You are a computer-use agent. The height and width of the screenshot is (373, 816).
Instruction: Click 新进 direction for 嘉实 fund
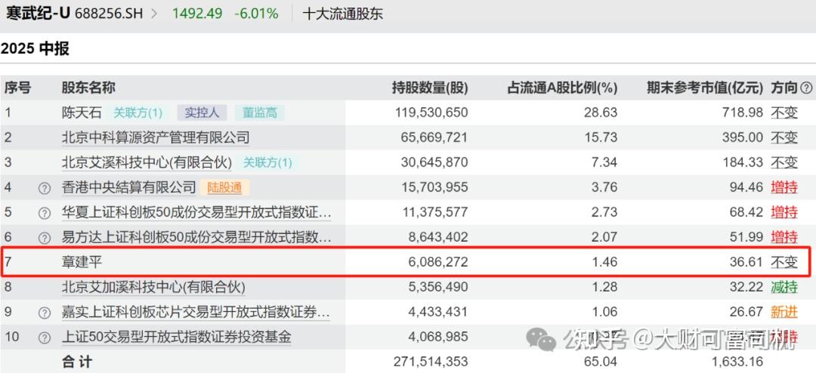784,312
